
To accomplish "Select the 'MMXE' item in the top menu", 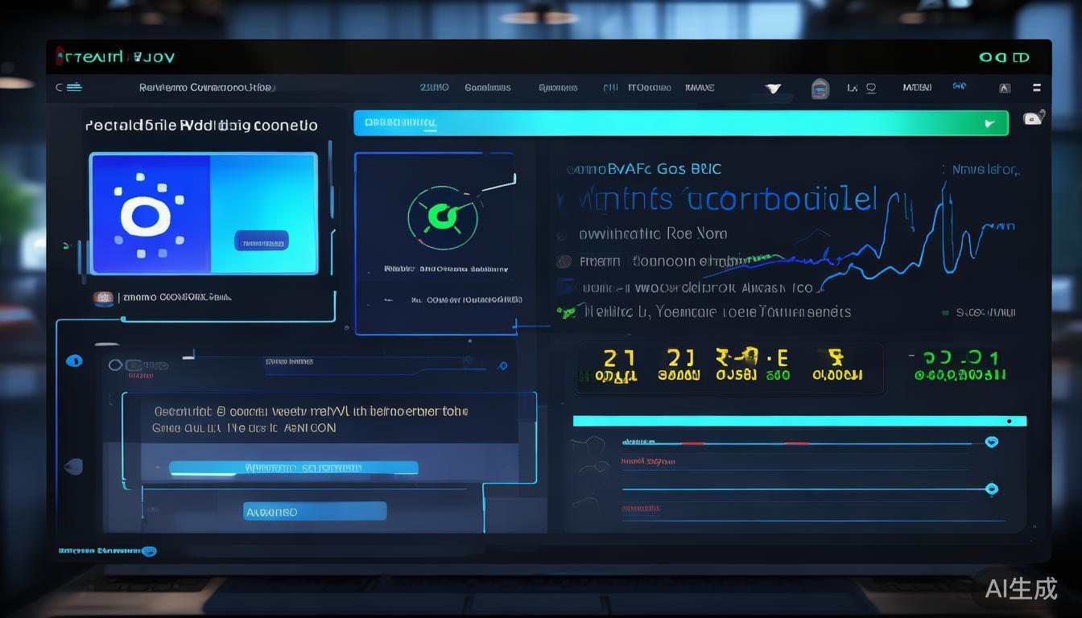I will pyautogui.click(x=700, y=88).
